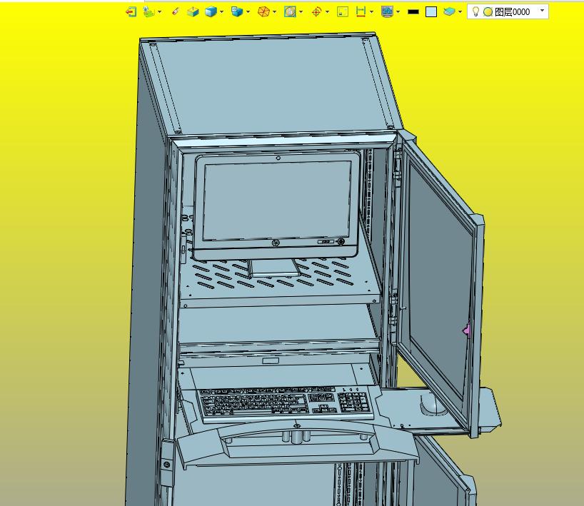Screen dimensions: 584x506
Task: Select the cabinet top panel
Action: click(270, 86)
